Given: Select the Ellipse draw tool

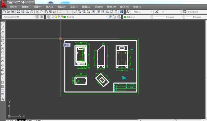Looking at the screenshot, I should (3, 61).
